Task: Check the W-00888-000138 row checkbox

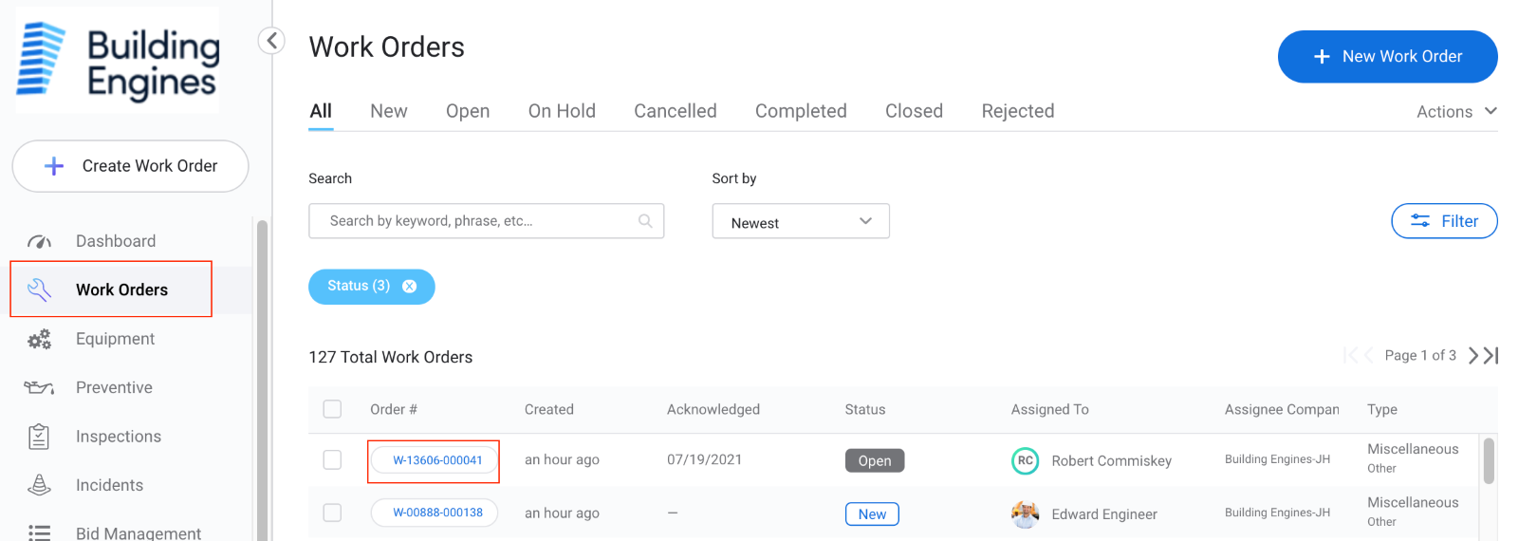Action: [x=332, y=513]
